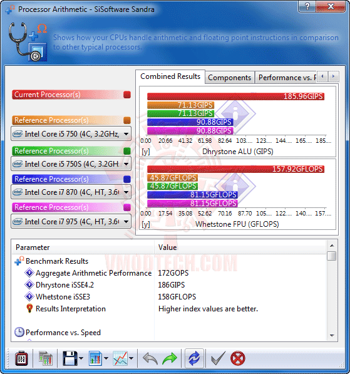Click the grey back arrow
Image resolution: width=350 pixels, height=374 pixels.
150,359
